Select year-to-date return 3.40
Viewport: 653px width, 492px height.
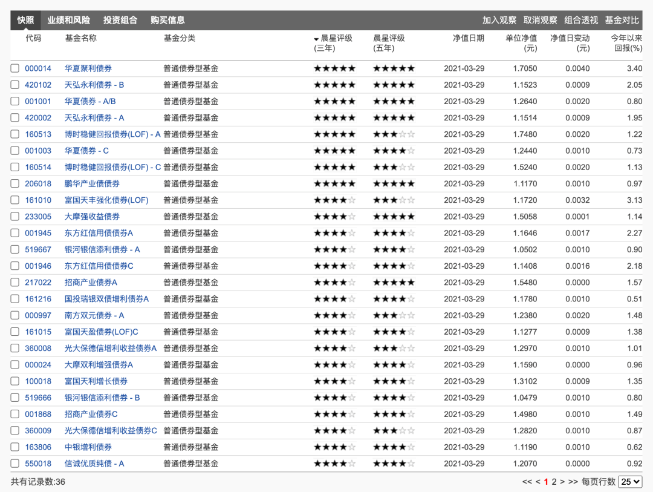point(635,68)
